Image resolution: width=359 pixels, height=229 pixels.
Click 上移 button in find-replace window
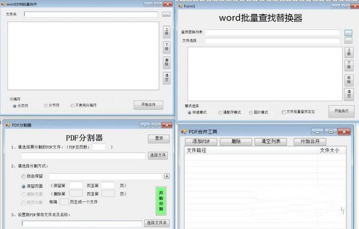pyautogui.click(x=349, y=52)
